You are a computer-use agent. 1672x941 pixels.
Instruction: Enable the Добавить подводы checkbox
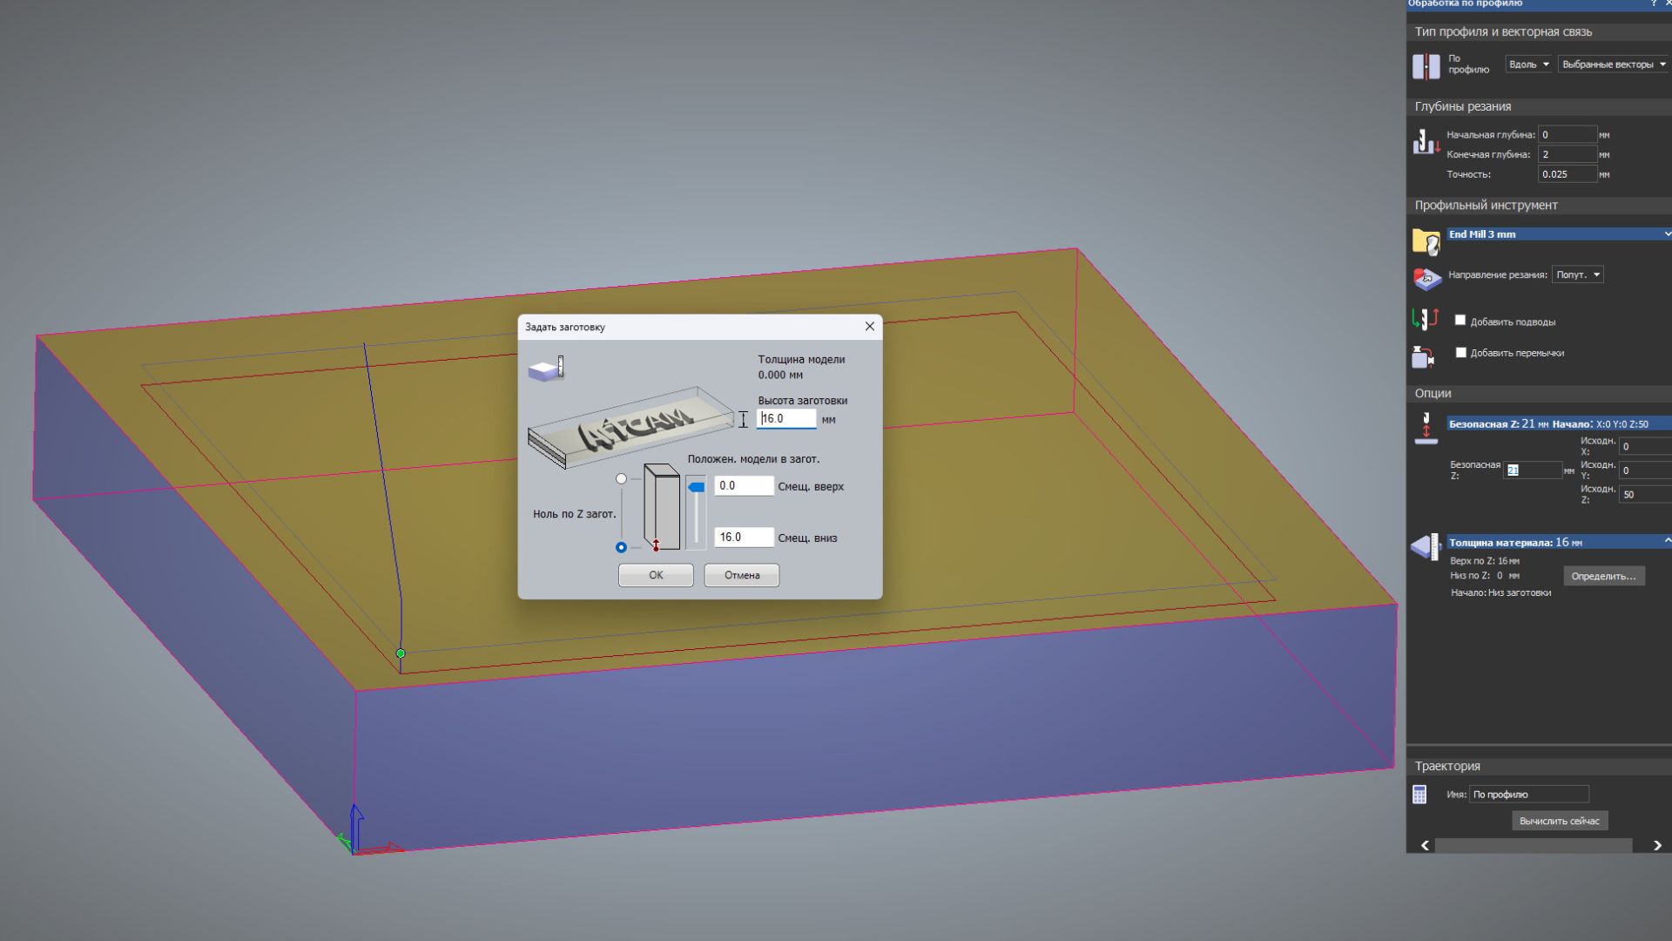tap(1460, 321)
